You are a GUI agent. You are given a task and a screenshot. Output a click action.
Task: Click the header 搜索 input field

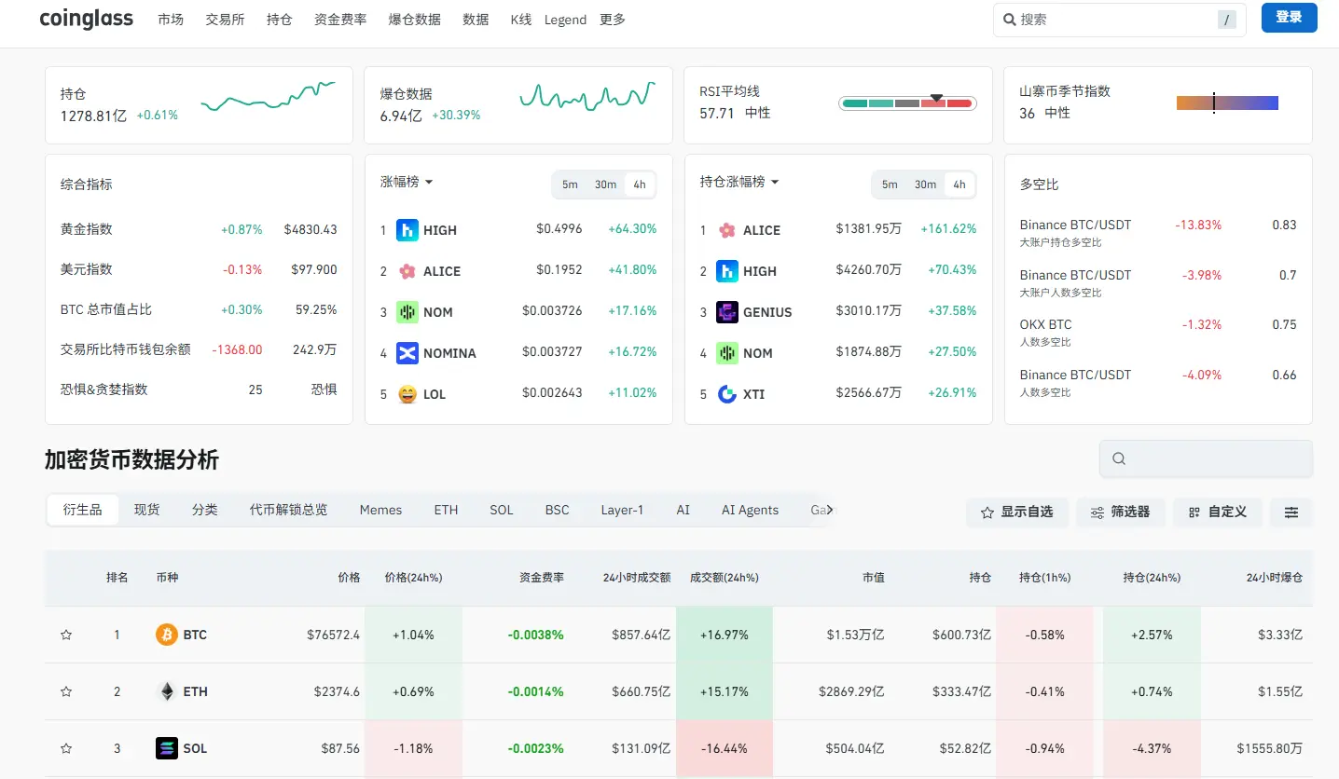[x=1120, y=19]
